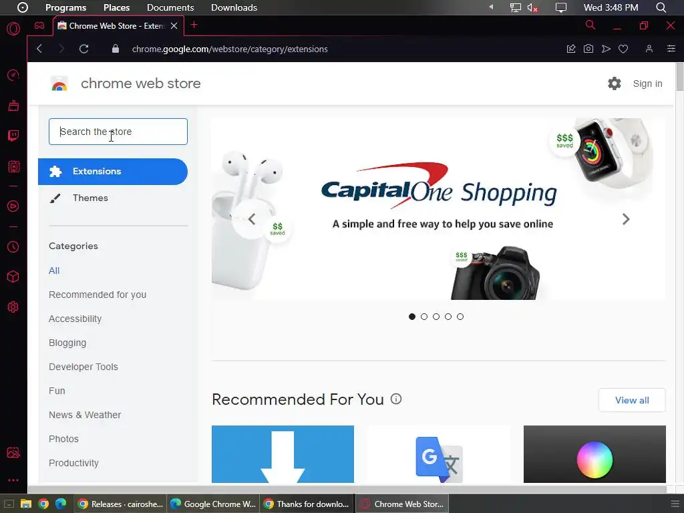
Task: Open the color wheel extension card
Action: 594,454
